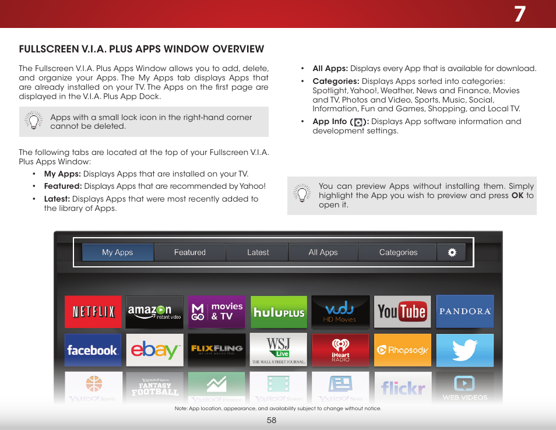
Task: Select the Flickr app tile
Action: [403, 387]
